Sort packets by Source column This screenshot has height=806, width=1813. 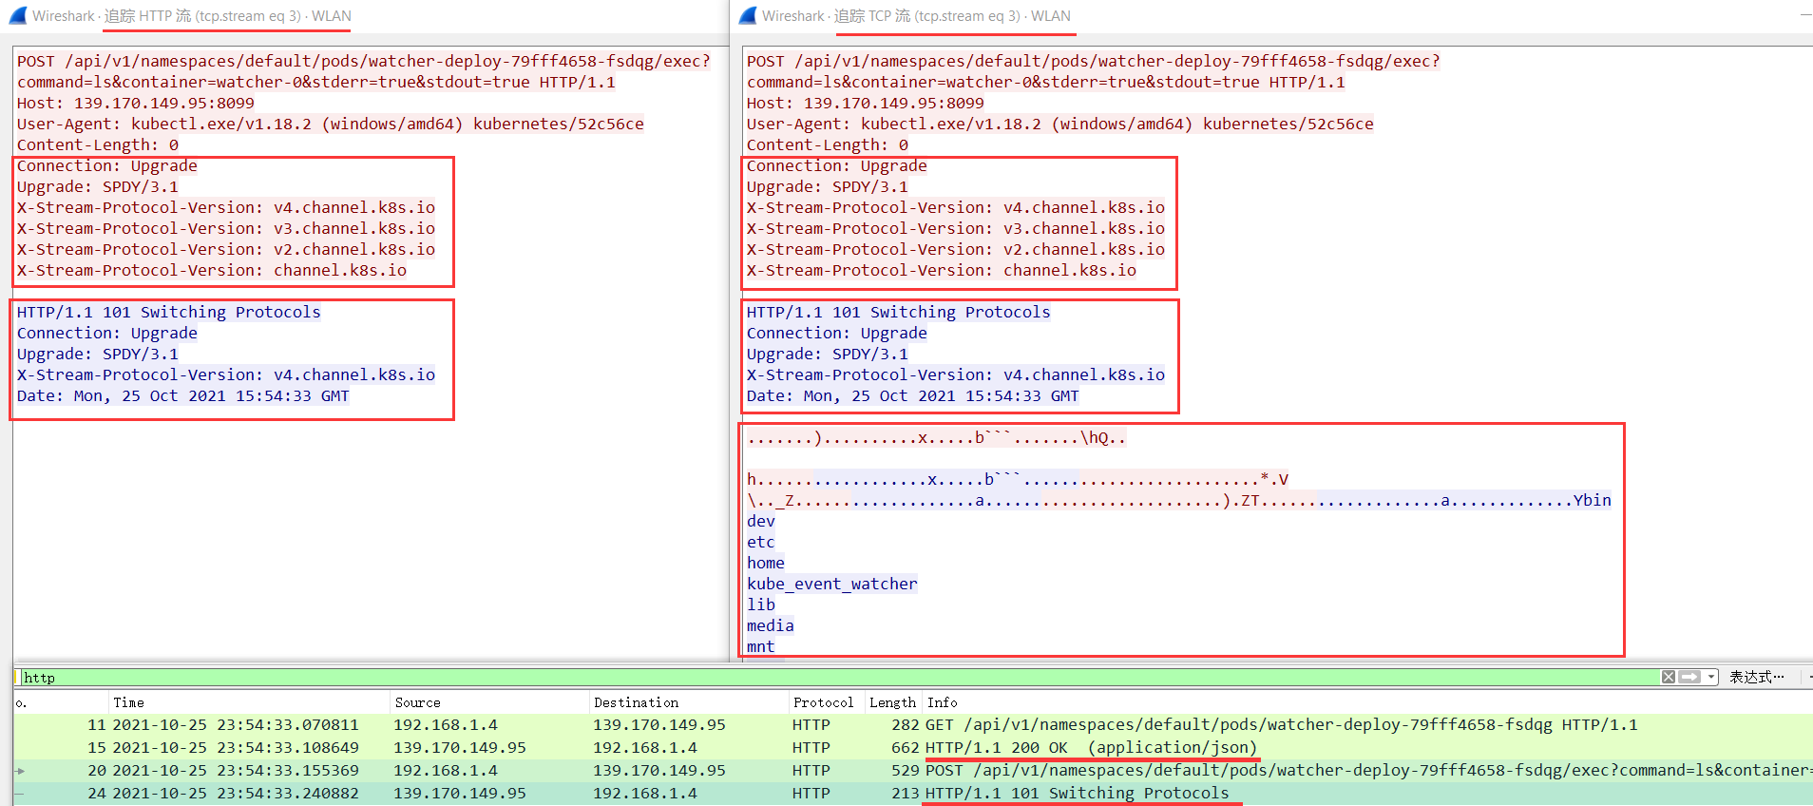point(490,702)
